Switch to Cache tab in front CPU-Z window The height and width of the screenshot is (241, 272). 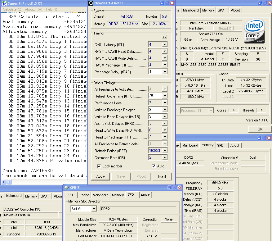[x=84, y=195]
